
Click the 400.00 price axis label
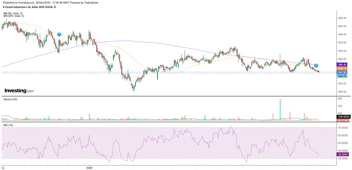click(x=342, y=51)
